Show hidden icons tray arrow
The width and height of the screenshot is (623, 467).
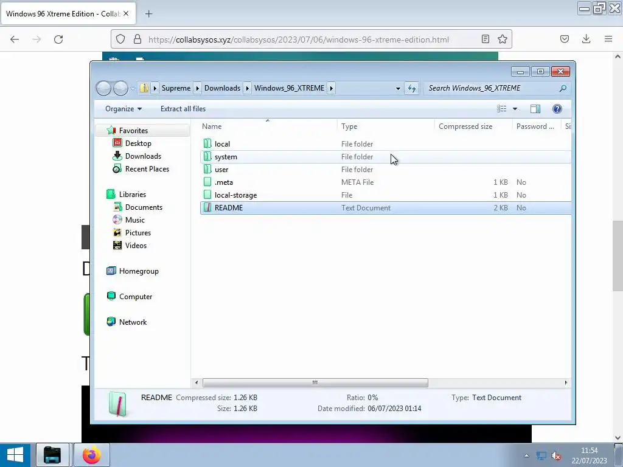point(526,455)
